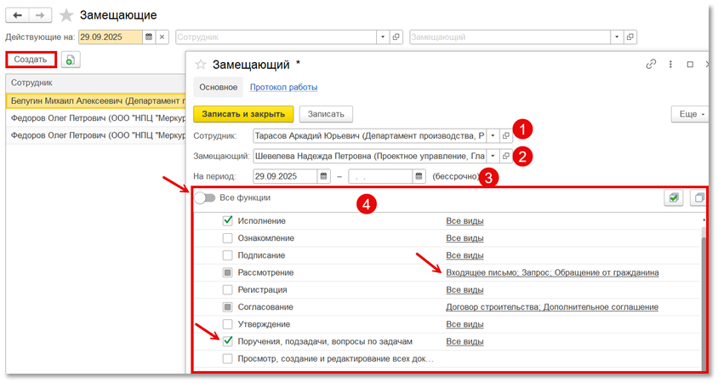Click Записать и закрыть button
Image resolution: width=718 pixels, height=383 pixels.
click(243, 113)
